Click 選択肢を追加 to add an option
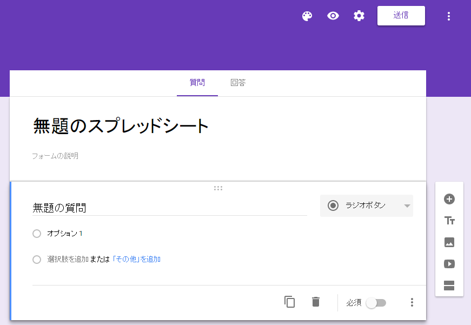 [x=68, y=259]
